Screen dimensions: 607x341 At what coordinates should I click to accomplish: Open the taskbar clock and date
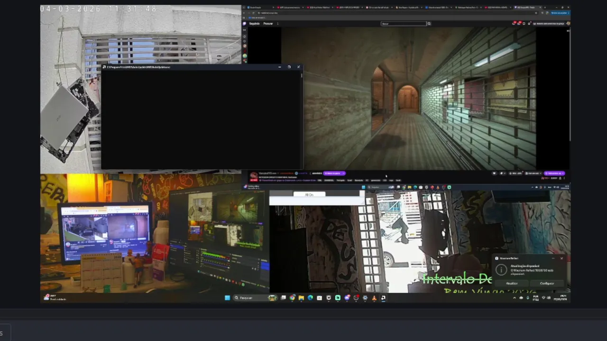(x=560, y=298)
